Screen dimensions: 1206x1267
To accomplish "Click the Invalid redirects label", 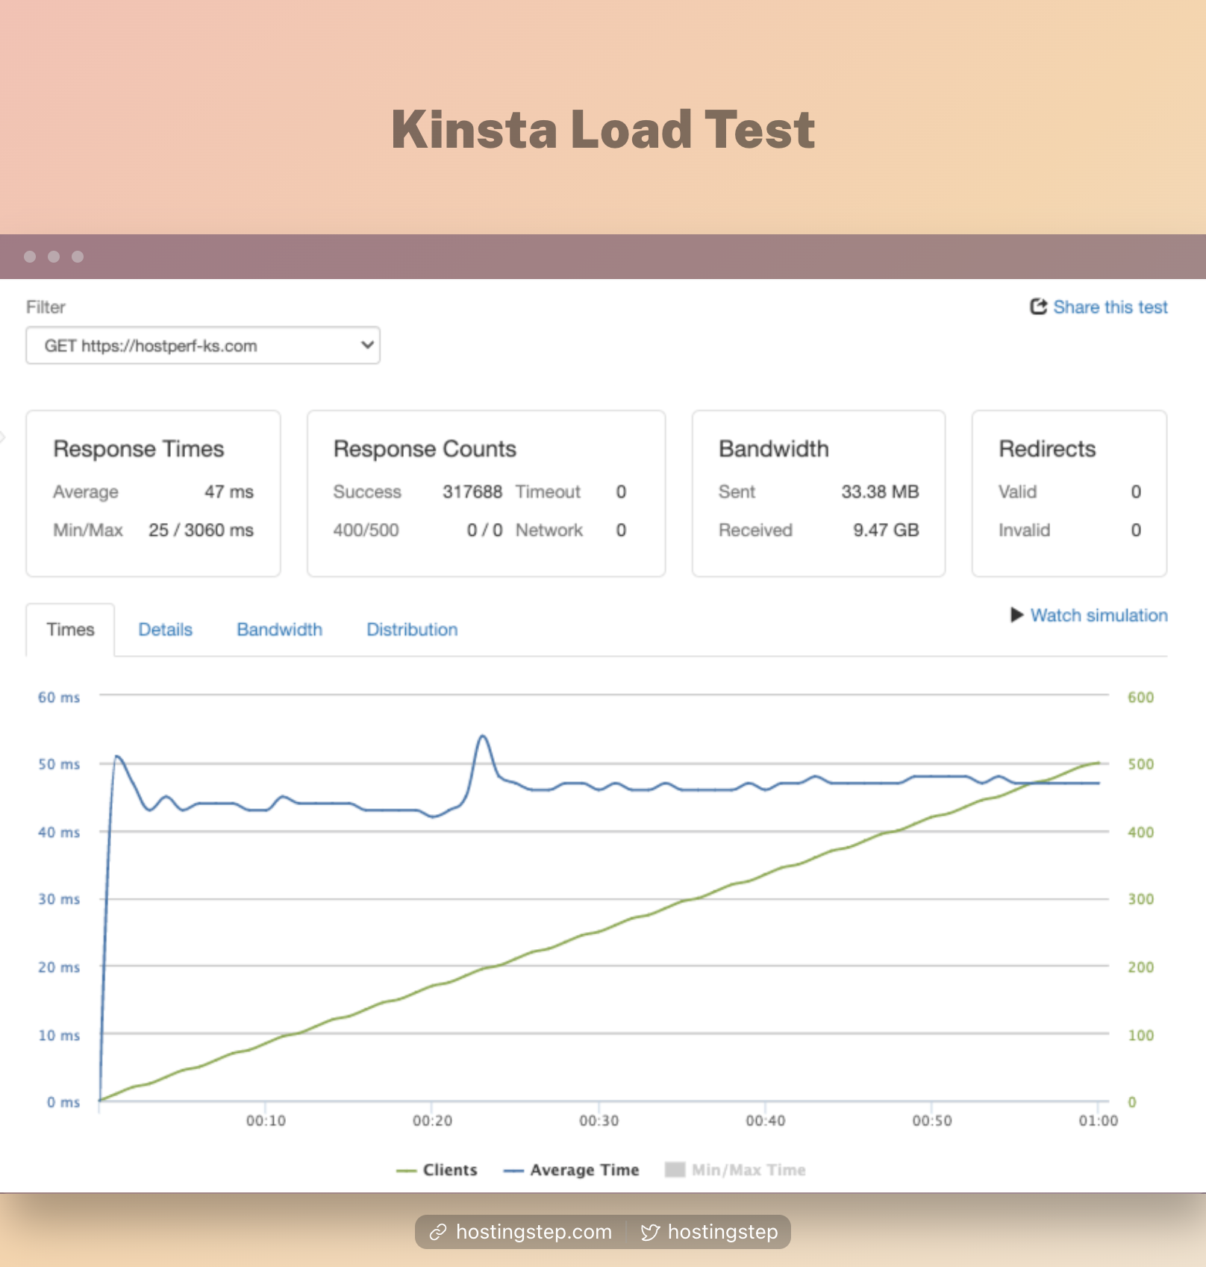I will coord(1024,530).
